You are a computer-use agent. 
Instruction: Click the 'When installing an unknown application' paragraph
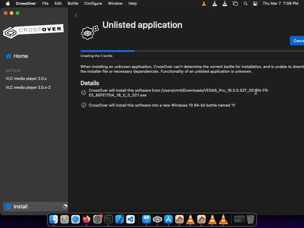[192, 69]
